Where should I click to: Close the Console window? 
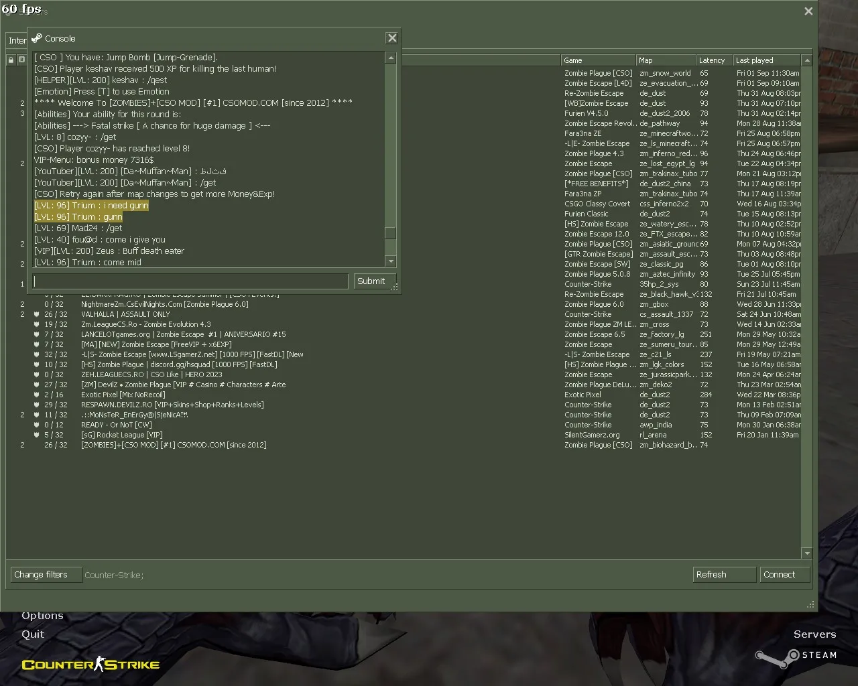point(392,38)
